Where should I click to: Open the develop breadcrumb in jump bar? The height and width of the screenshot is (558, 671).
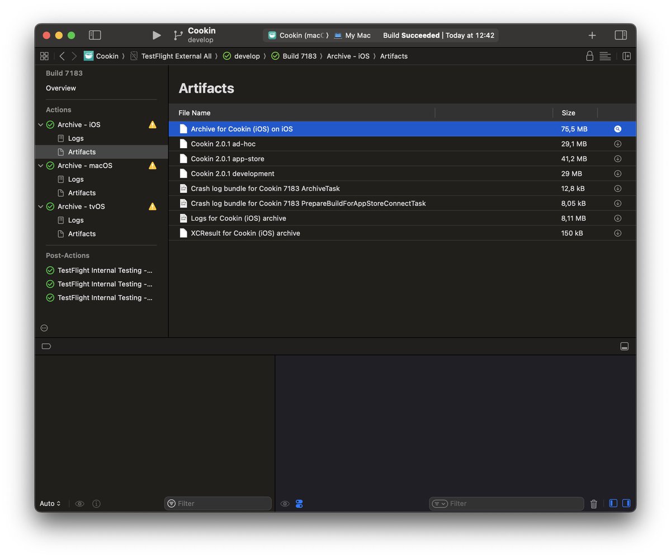click(x=242, y=56)
